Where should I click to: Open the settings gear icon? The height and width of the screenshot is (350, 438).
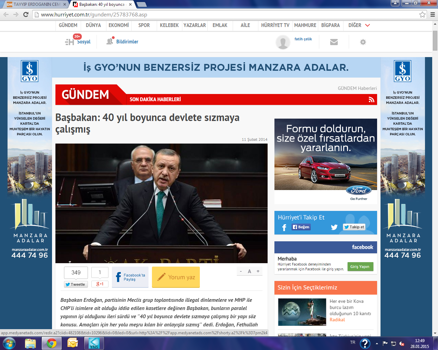pos(363,42)
